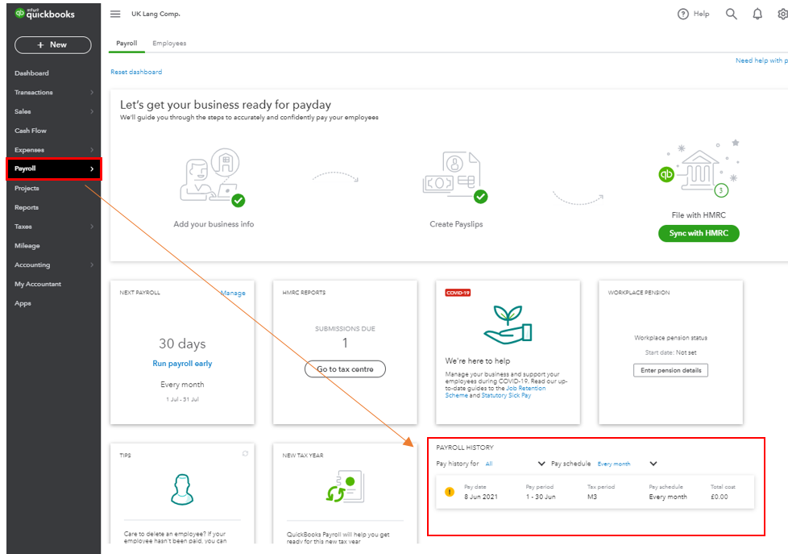Click the Tips person icon
The width and height of the screenshot is (788, 554).
point(182,489)
